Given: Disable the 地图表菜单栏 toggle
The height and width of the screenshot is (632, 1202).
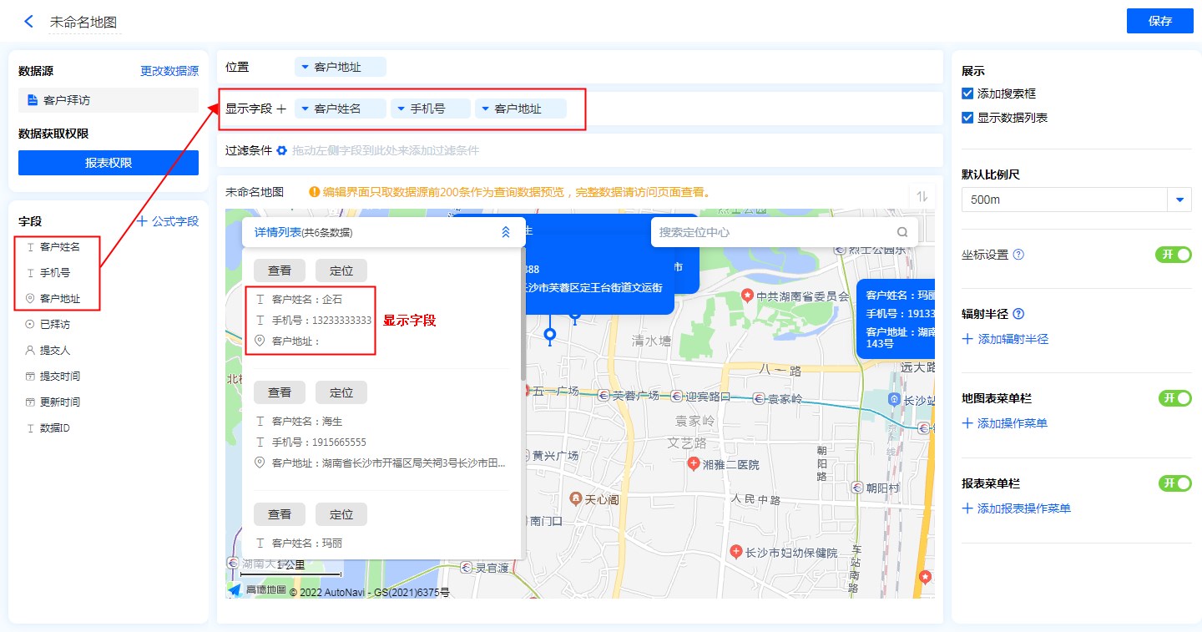Looking at the screenshot, I should coord(1174,398).
